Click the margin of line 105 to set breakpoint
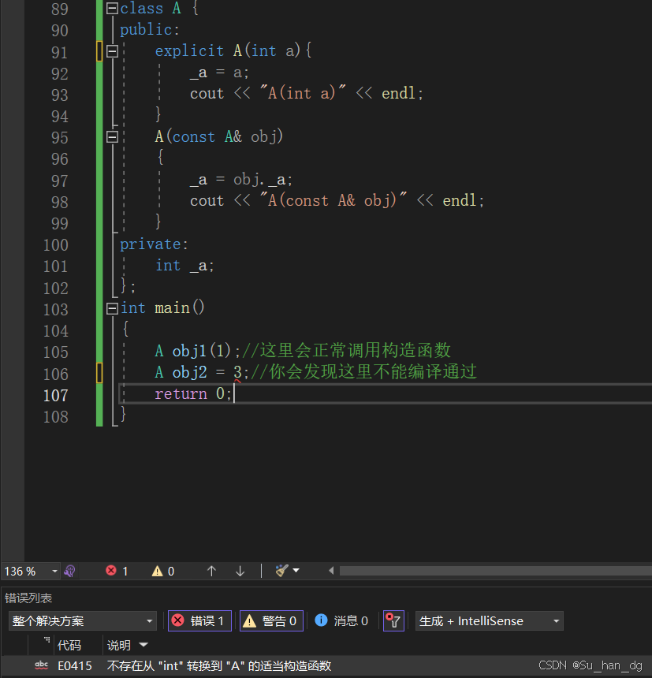 coord(12,351)
